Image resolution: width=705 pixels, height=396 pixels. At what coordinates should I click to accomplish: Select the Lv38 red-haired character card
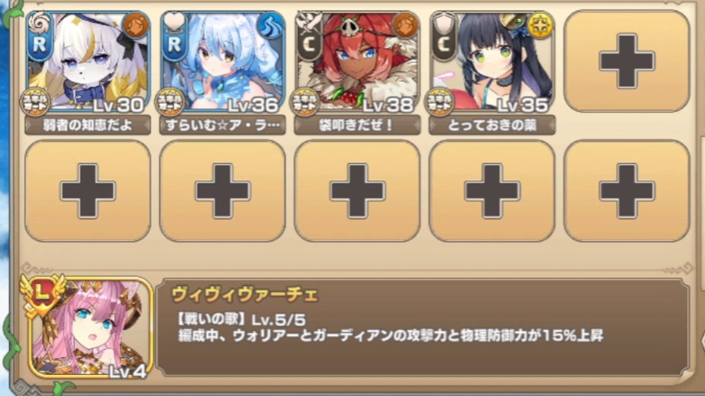pos(358,62)
